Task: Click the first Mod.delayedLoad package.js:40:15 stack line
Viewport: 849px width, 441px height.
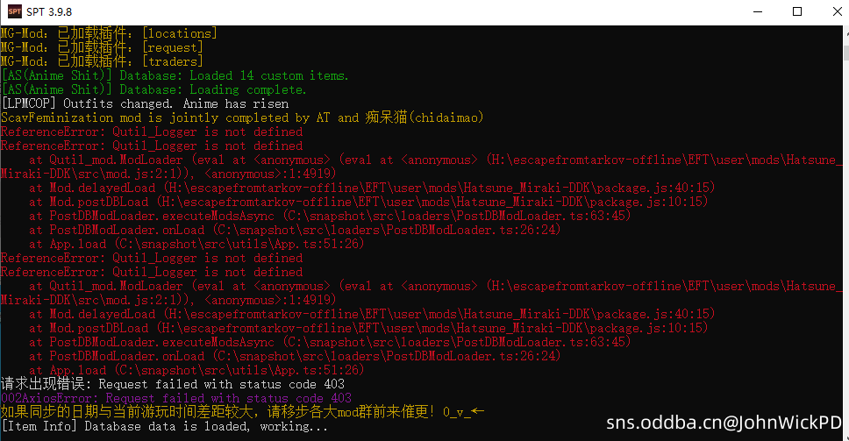Action: (x=372, y=188)
